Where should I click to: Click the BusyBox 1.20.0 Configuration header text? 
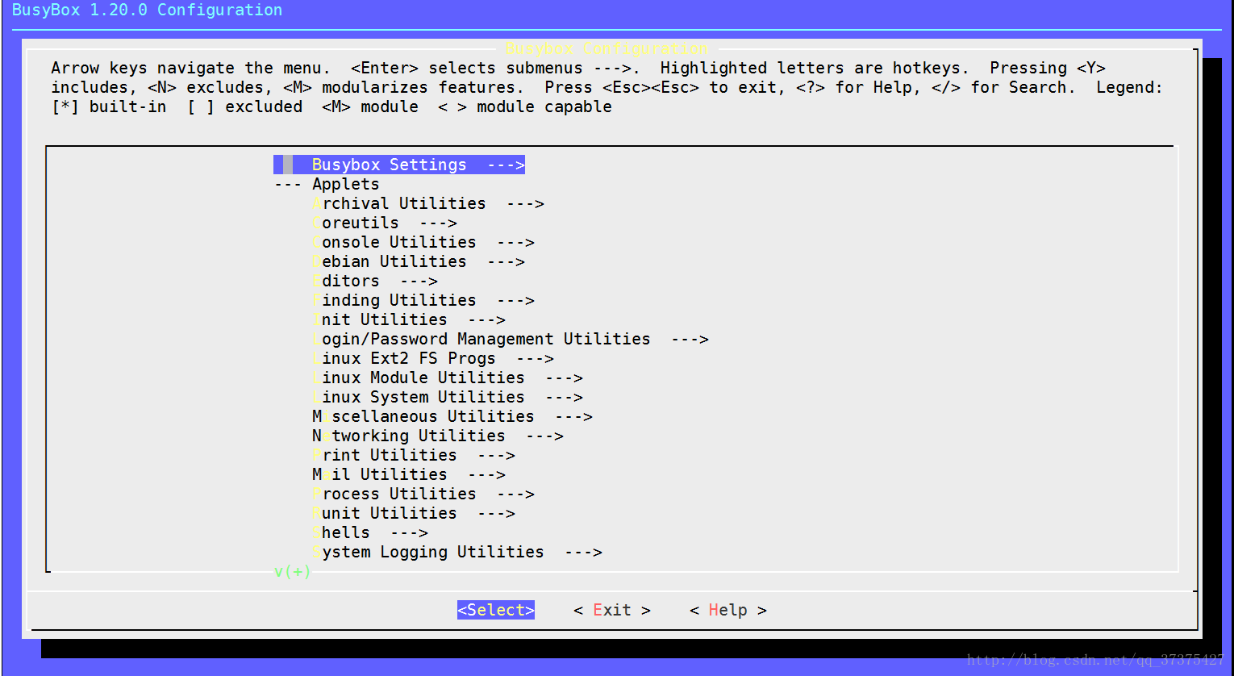[x=148, y=10]
